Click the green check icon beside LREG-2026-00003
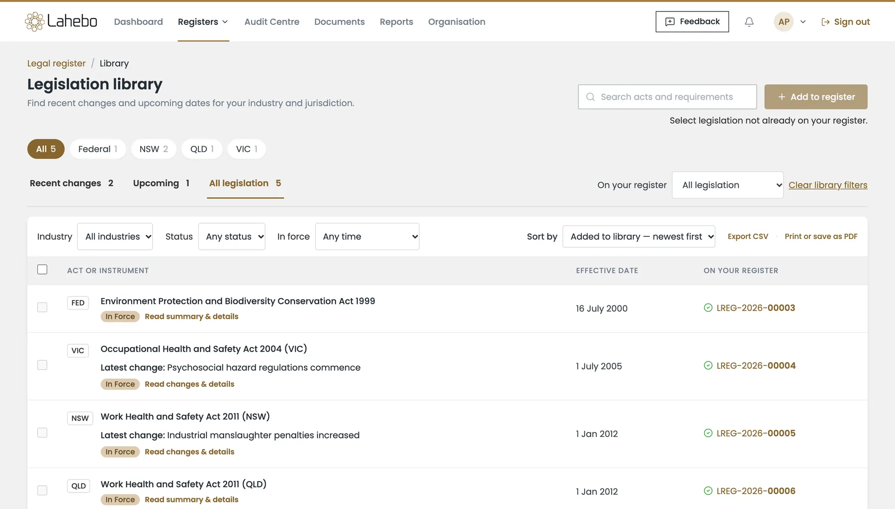895x509 pixels. tap(708, 308)
